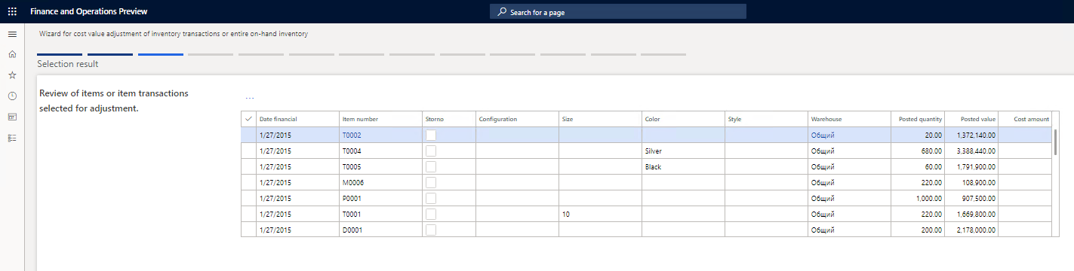Image resolution: width=1074 pixels, height=271 pixels.
Task: Sort by Date financial column header
Action: (x=297, y=119)
